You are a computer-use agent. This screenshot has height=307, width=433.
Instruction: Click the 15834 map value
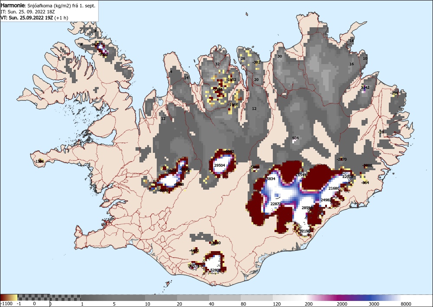[270, 179]
